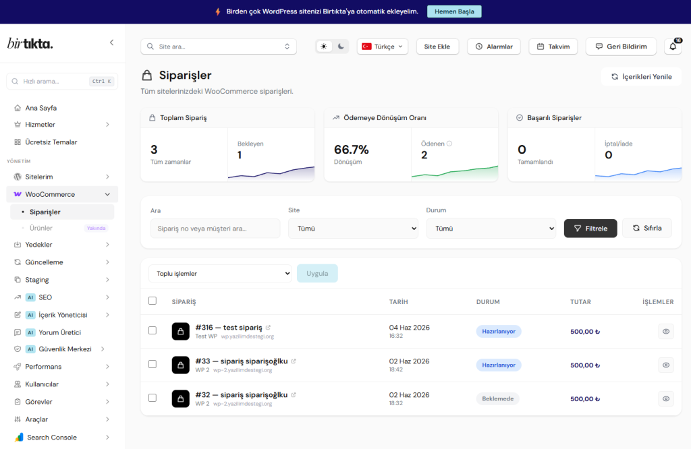This screenshot has height=449, width=691.
Task: View order #316 with eye icon
Action: pyautogui.click(x=666, y=331)
